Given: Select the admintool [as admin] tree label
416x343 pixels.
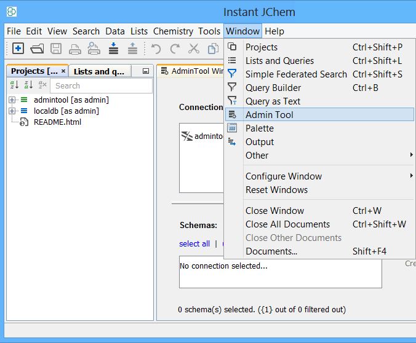Looking at the screenshot, I should point(71,100).
